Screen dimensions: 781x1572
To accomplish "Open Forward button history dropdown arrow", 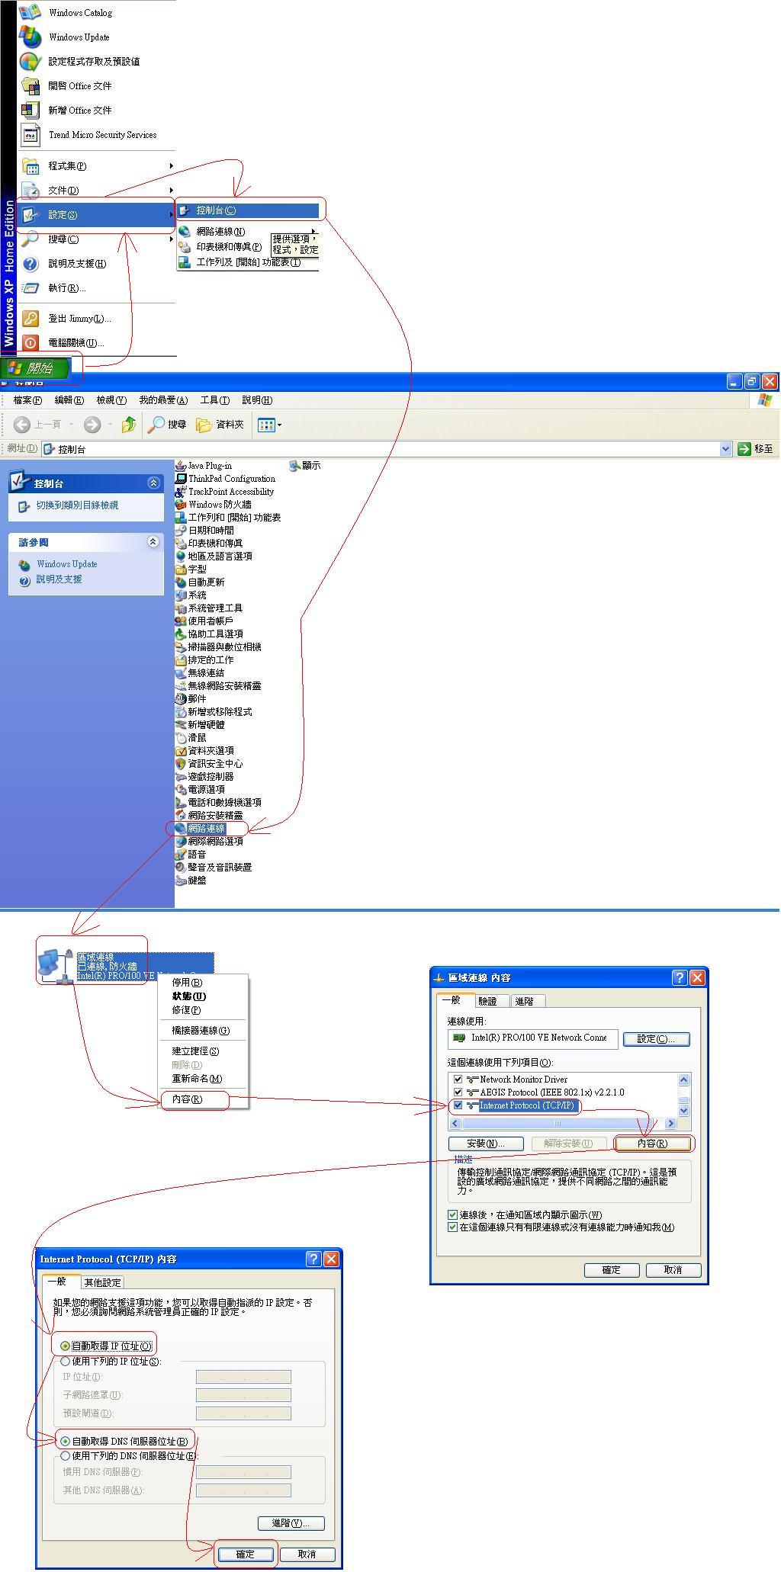I will pos(110,425).
